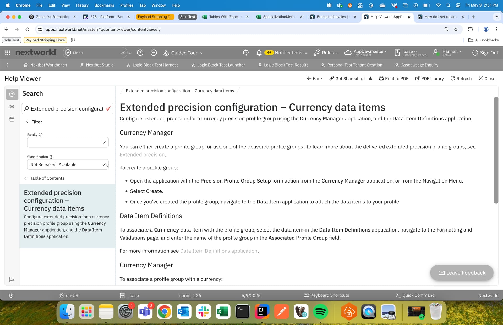Click Get Shareable Link
This screenshot has height=325, width=503.
[351, 79]
